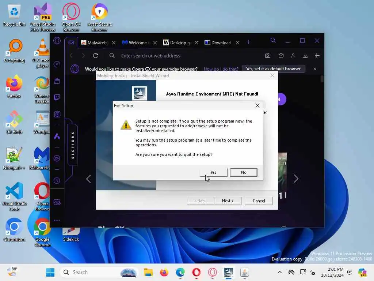Click Next in InstallShield Wizard
Screen dimensions: 374x281
point(228,201)
